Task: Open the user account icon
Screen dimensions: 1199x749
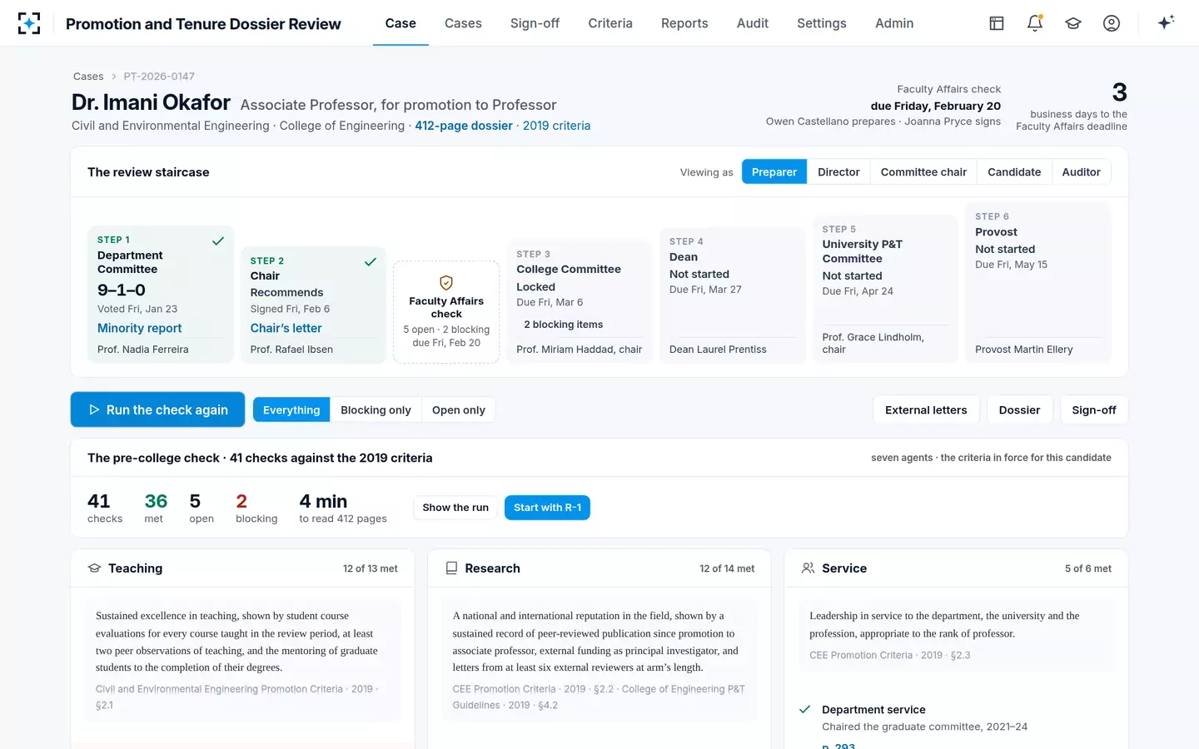Action: (x=1112, y=23)
